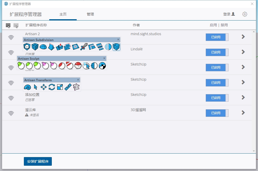258x171 pixels.
Task: Close the Artisan Sculpt toolbar
Action: pos(104,58)
